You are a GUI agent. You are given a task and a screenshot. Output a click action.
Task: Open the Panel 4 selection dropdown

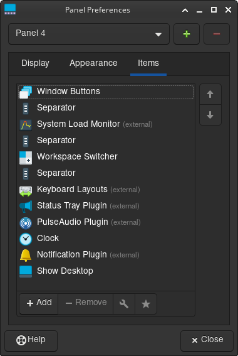(x=89, y=34)
